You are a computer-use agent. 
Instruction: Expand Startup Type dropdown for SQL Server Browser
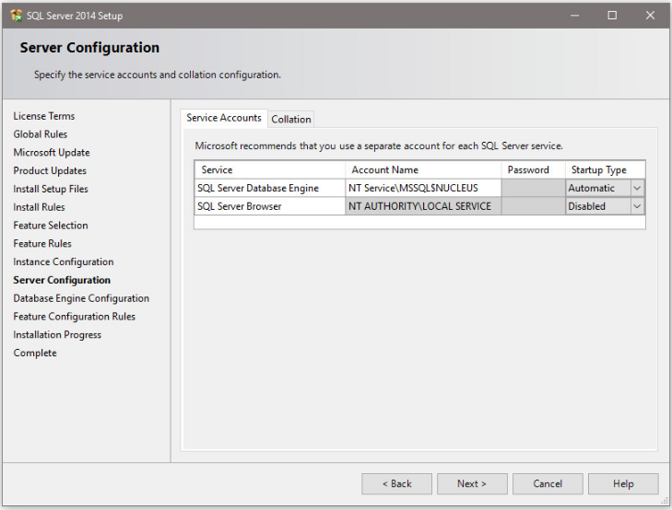636,206
